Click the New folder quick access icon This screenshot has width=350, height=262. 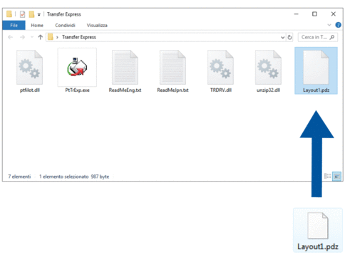[31, 14]
